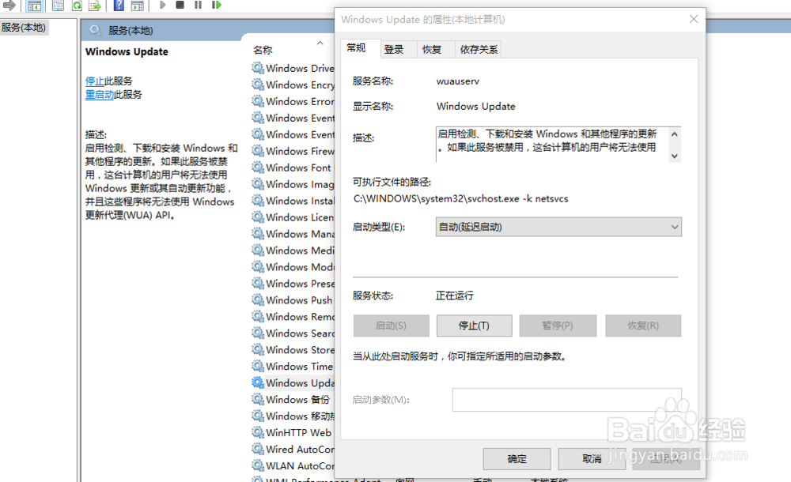
Task: Click the 服务(本地) header search icon
Action: [x=96, y=31]
